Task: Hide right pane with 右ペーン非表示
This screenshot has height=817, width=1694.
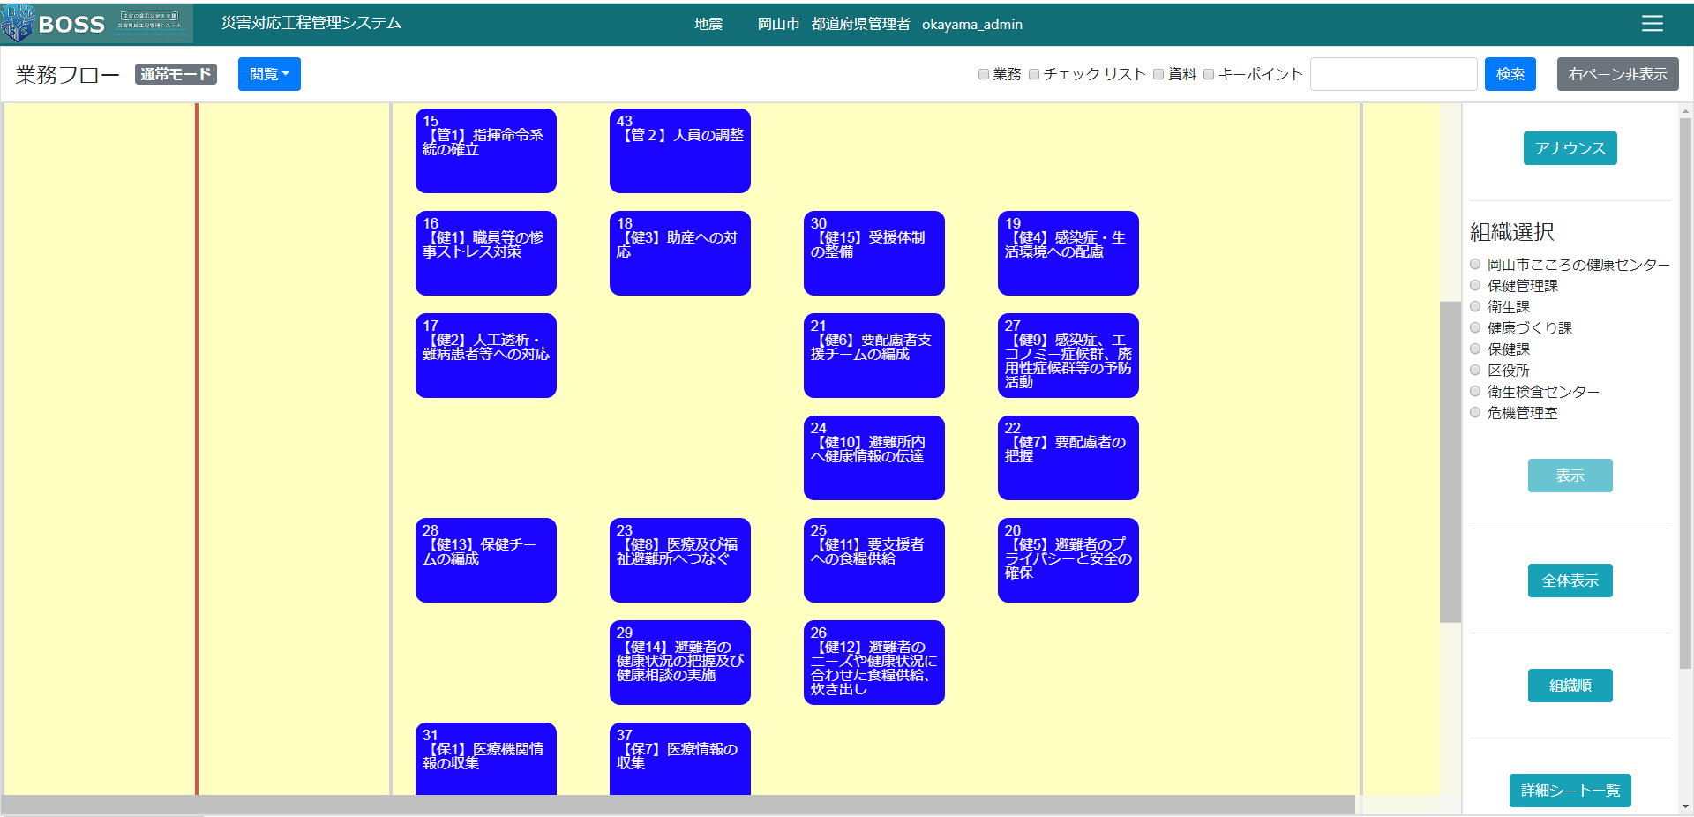Action: click(1617, 74)
